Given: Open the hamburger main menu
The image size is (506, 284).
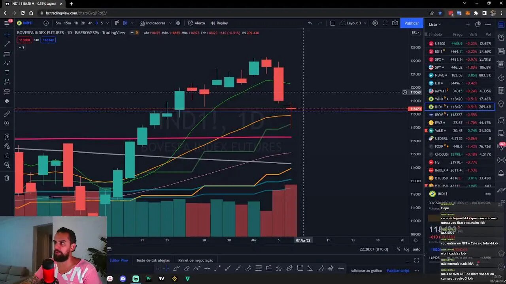Looking at the screenshot, I should 7,23.
